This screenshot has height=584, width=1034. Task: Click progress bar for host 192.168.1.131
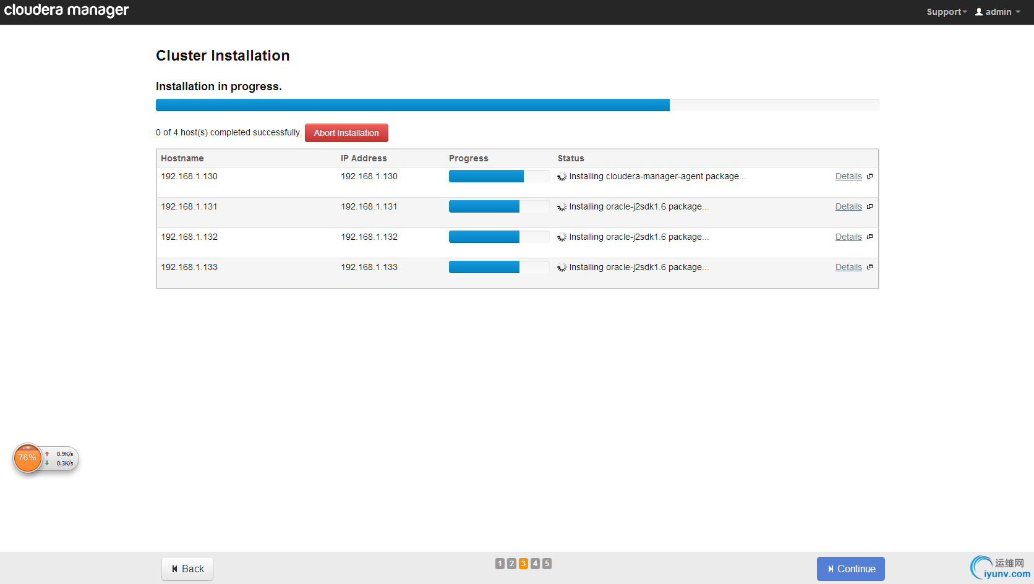point(499,206)
